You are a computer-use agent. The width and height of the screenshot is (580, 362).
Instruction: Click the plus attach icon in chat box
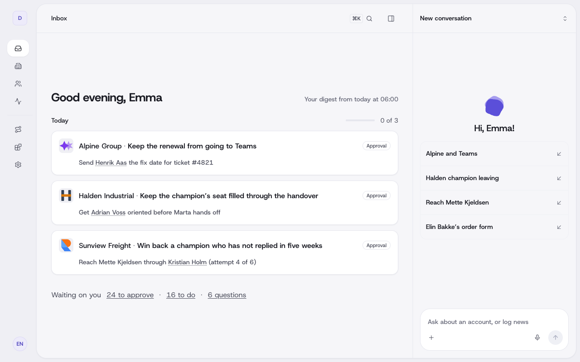tap(431, 338)
